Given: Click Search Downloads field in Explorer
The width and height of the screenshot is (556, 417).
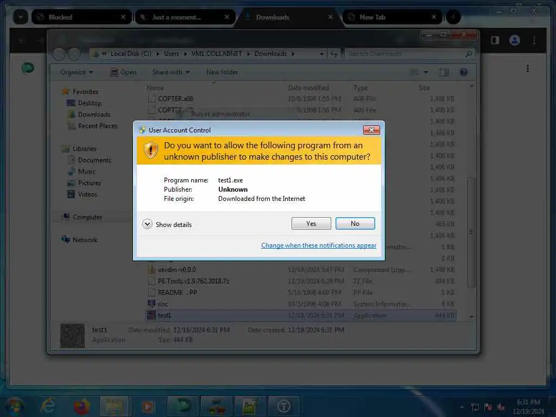Looking at the screenshot, I should click(409, 54).
